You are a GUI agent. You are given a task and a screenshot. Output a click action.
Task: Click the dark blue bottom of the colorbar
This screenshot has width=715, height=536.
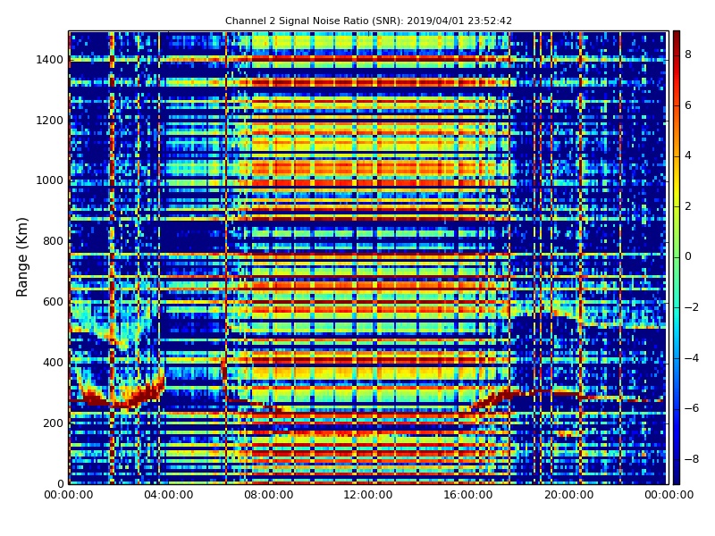coord(677,478)
